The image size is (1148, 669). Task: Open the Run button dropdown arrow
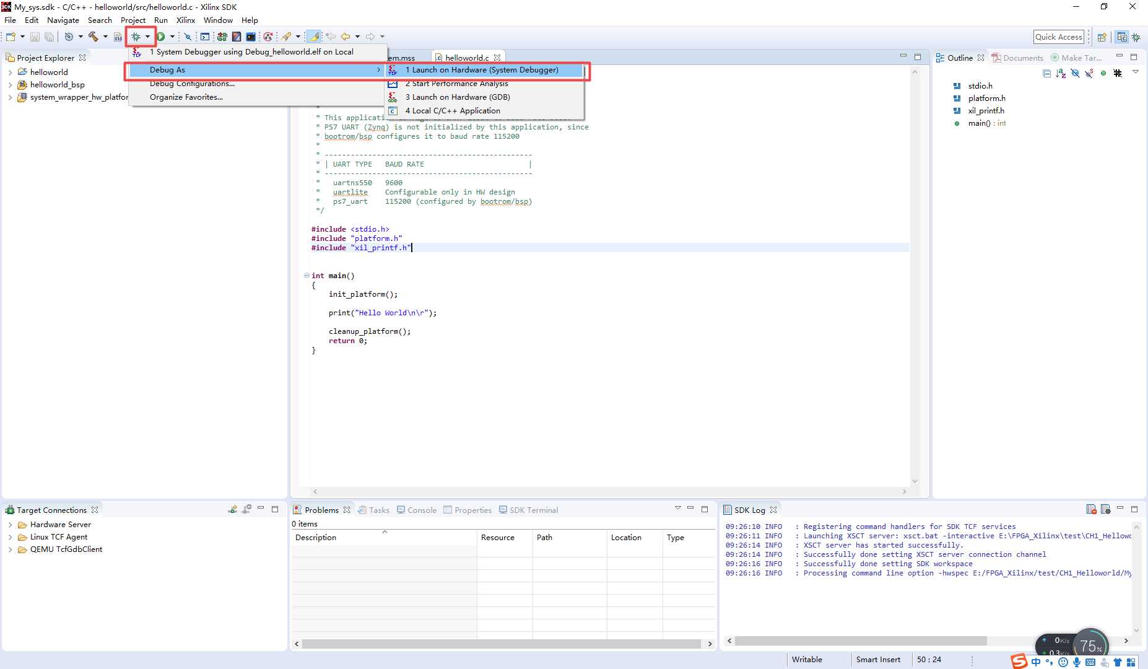click(x=172, y=37)
